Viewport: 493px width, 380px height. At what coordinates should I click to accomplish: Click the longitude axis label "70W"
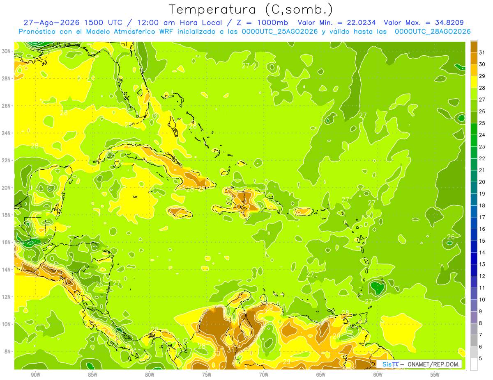click(264, 375)
